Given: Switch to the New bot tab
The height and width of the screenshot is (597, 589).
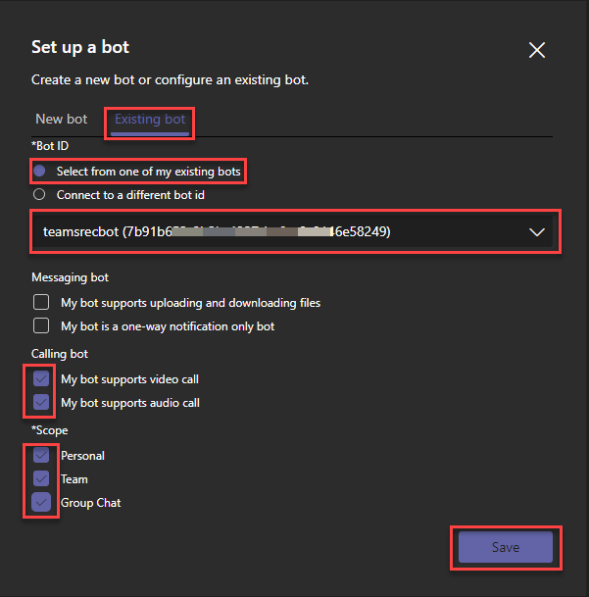Looking at the screenshot, I should [x=62, y=120].
